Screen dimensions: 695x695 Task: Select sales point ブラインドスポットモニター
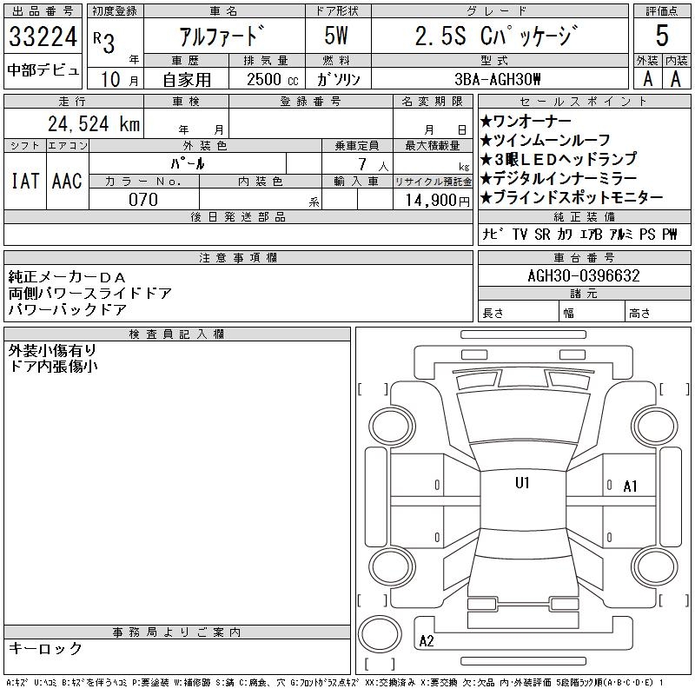tap(572, 197)
